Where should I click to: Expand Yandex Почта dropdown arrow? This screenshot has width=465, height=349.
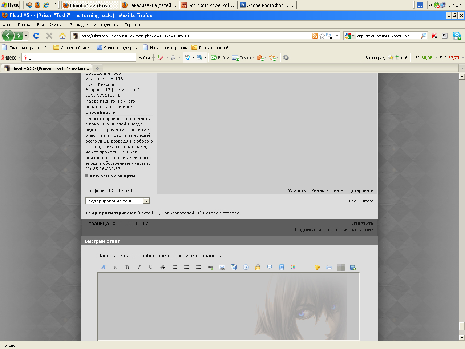tap(254, 57)
